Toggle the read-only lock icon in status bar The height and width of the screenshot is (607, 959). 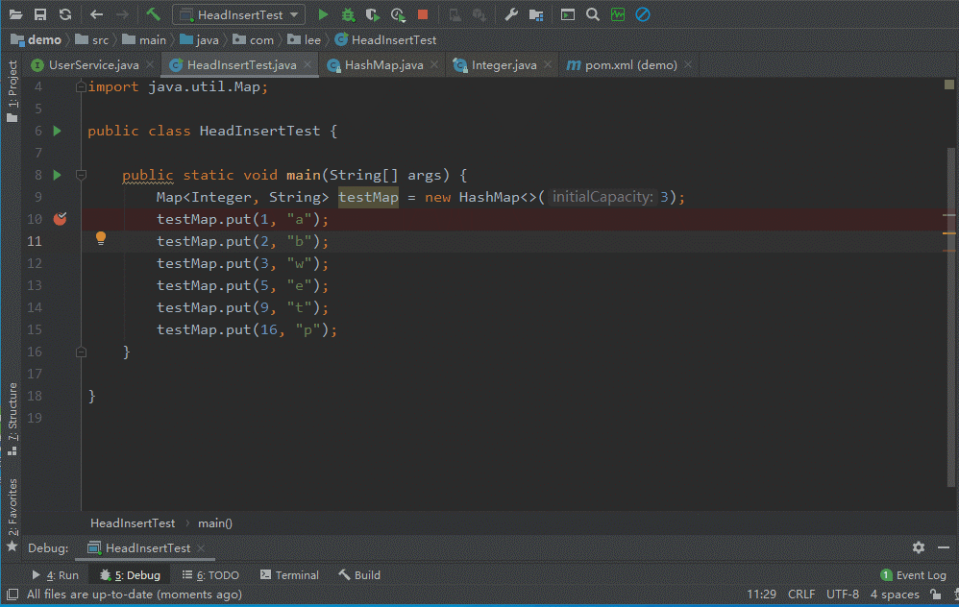click(936, 594)
